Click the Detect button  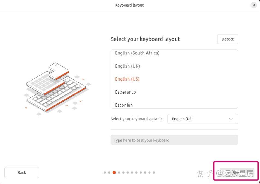tap(228, 39)
